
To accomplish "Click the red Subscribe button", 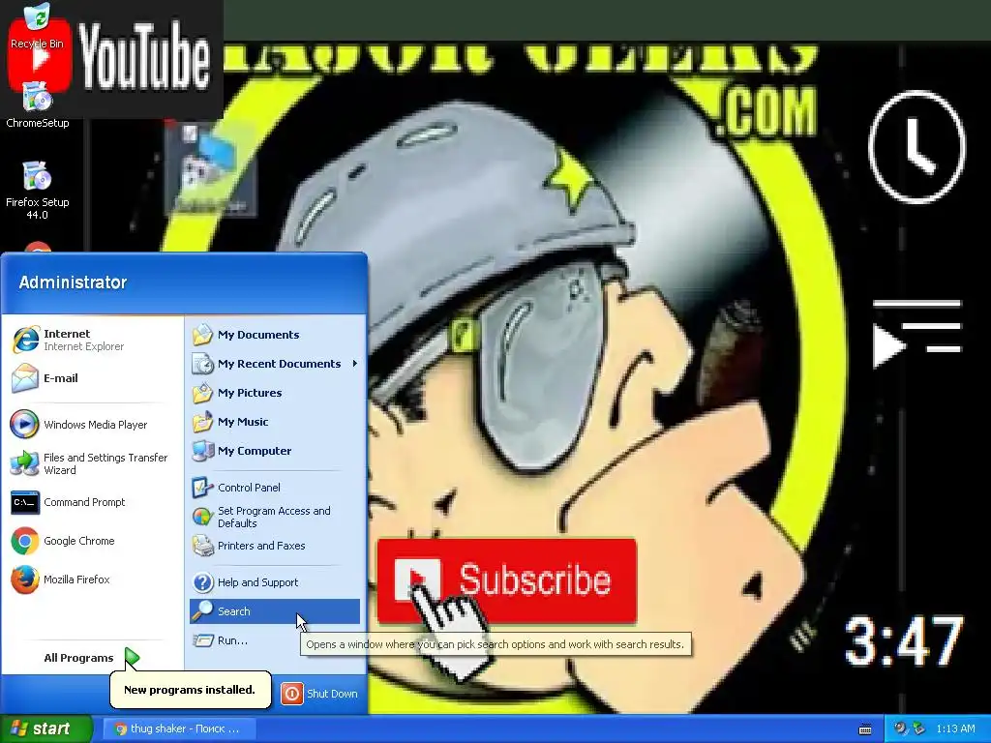I will [507, 580].
